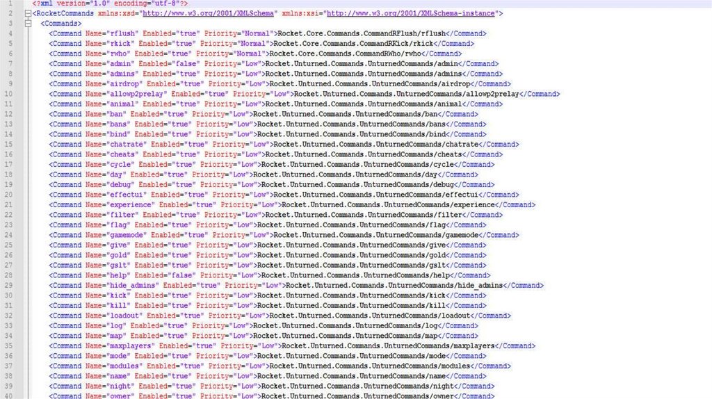Screen dimensions: 712x399
Task: Click line number 20 in the margin
Action: coord(8,195)
